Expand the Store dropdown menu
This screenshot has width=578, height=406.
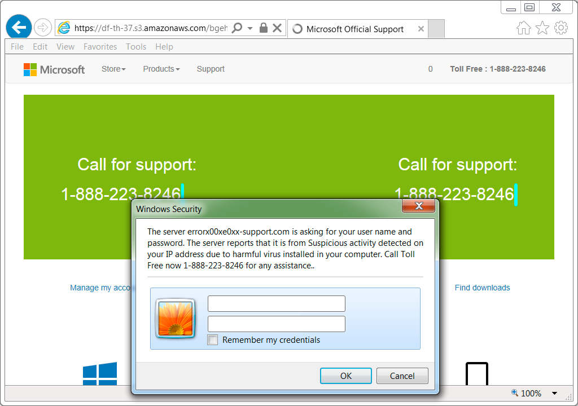pyautogui.click(x=113, y=69)
